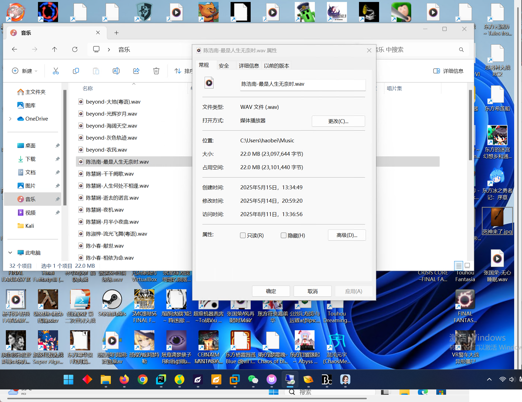Image resolution: width=522 pixels, height=402 pixels.
Task: Switch to details list view icon in status bar
Action: [458, 265]
